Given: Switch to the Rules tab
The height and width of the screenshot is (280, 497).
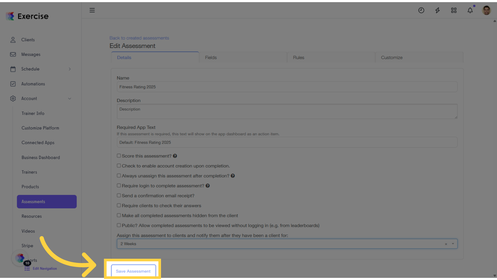Looking at the screenshot, I should (298, 58).
